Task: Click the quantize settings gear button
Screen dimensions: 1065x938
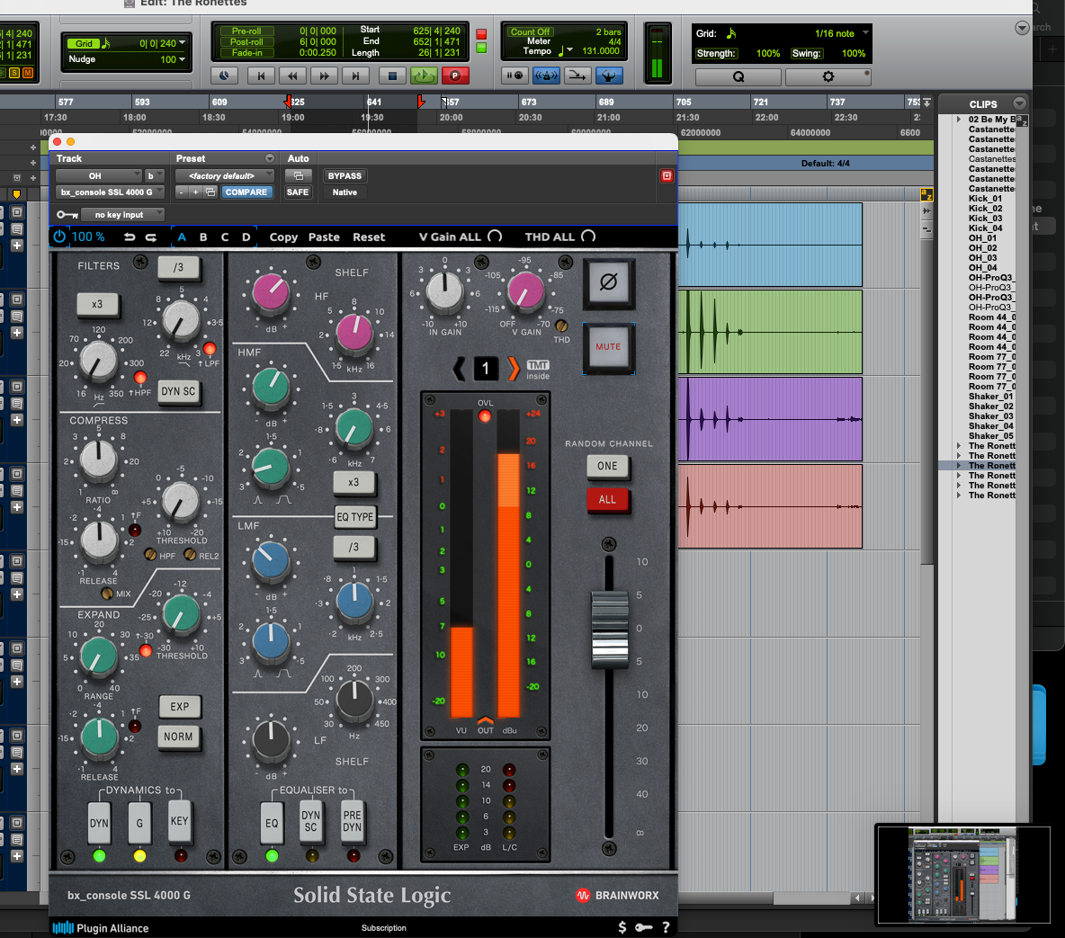Action: [x=828, y=76]
